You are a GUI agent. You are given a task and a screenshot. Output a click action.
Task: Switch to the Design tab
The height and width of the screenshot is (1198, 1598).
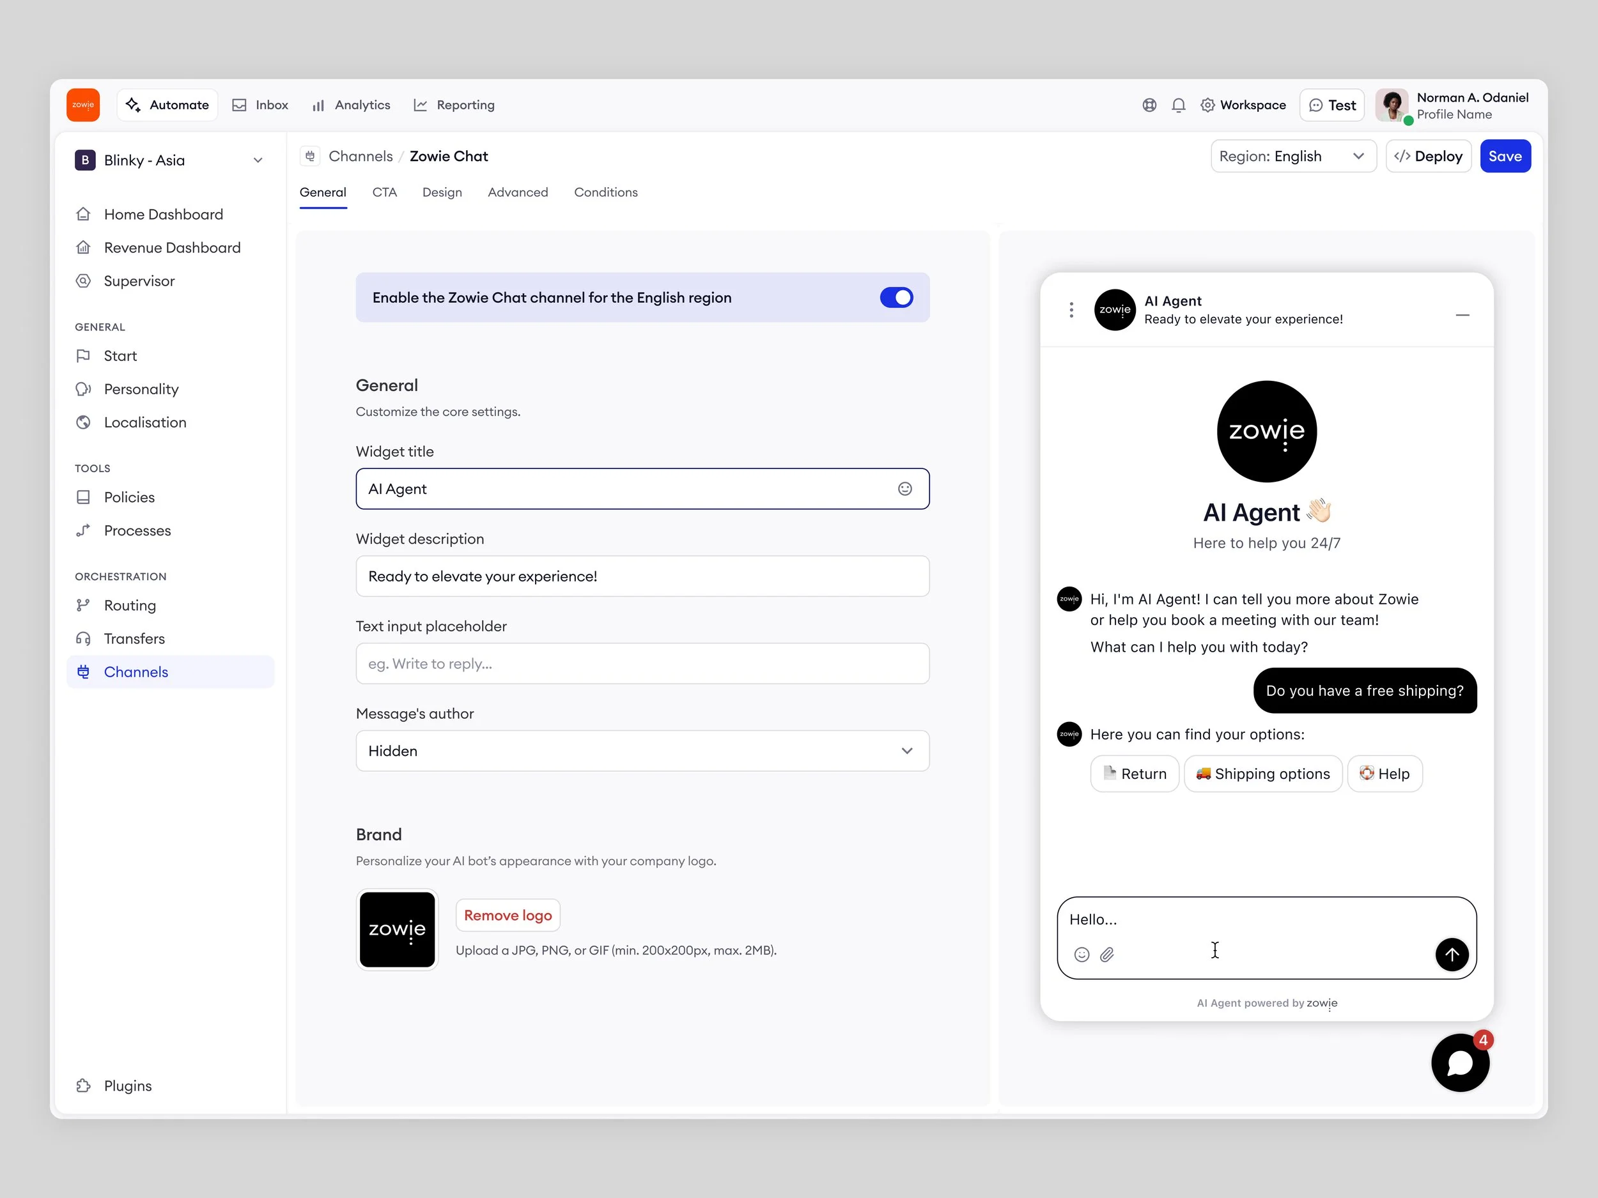tap(442, 193)
